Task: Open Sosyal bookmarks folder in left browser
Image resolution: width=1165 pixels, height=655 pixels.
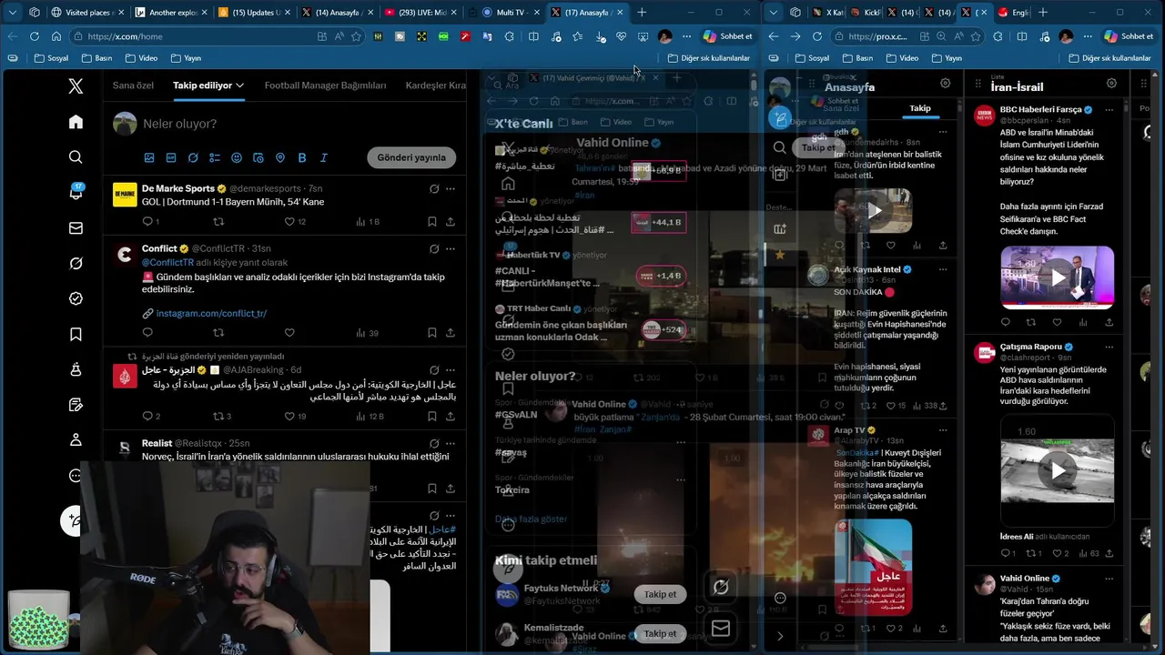Action: pos(51,58)
